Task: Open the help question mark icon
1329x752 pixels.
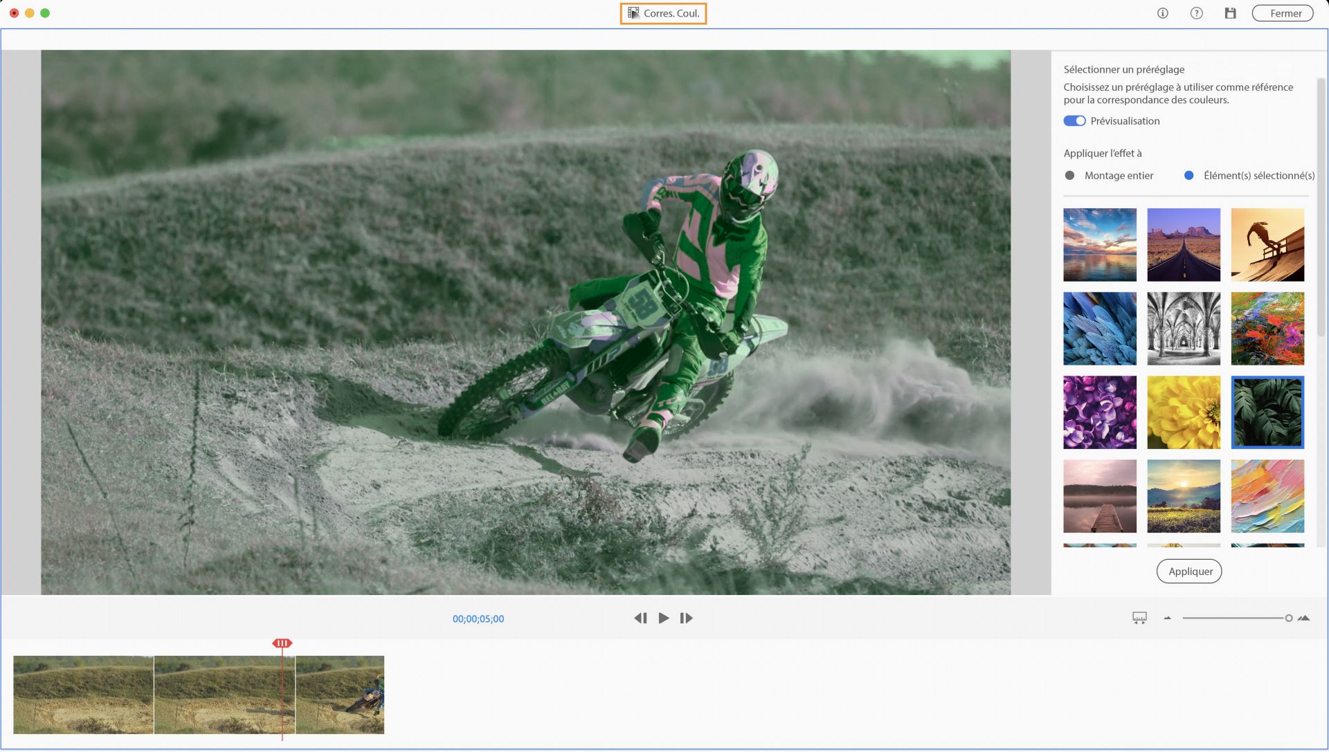Action: [1196, 13]
